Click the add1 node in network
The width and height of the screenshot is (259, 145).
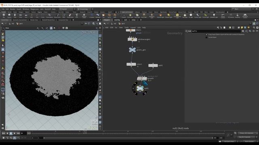pyautogui.click(x=153, y=65)
